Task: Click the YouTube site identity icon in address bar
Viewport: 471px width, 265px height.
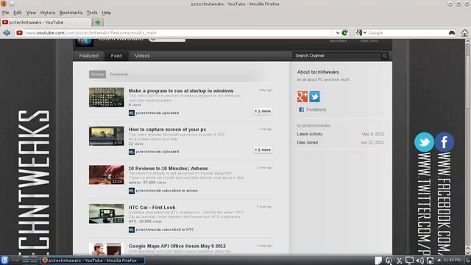Action: 20,32
